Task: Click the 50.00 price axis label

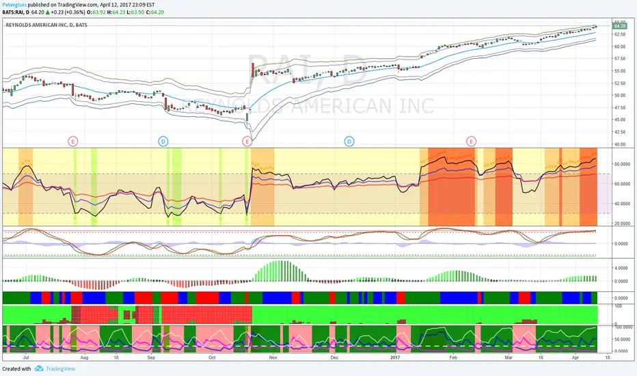Action: [x=620, y=96]
